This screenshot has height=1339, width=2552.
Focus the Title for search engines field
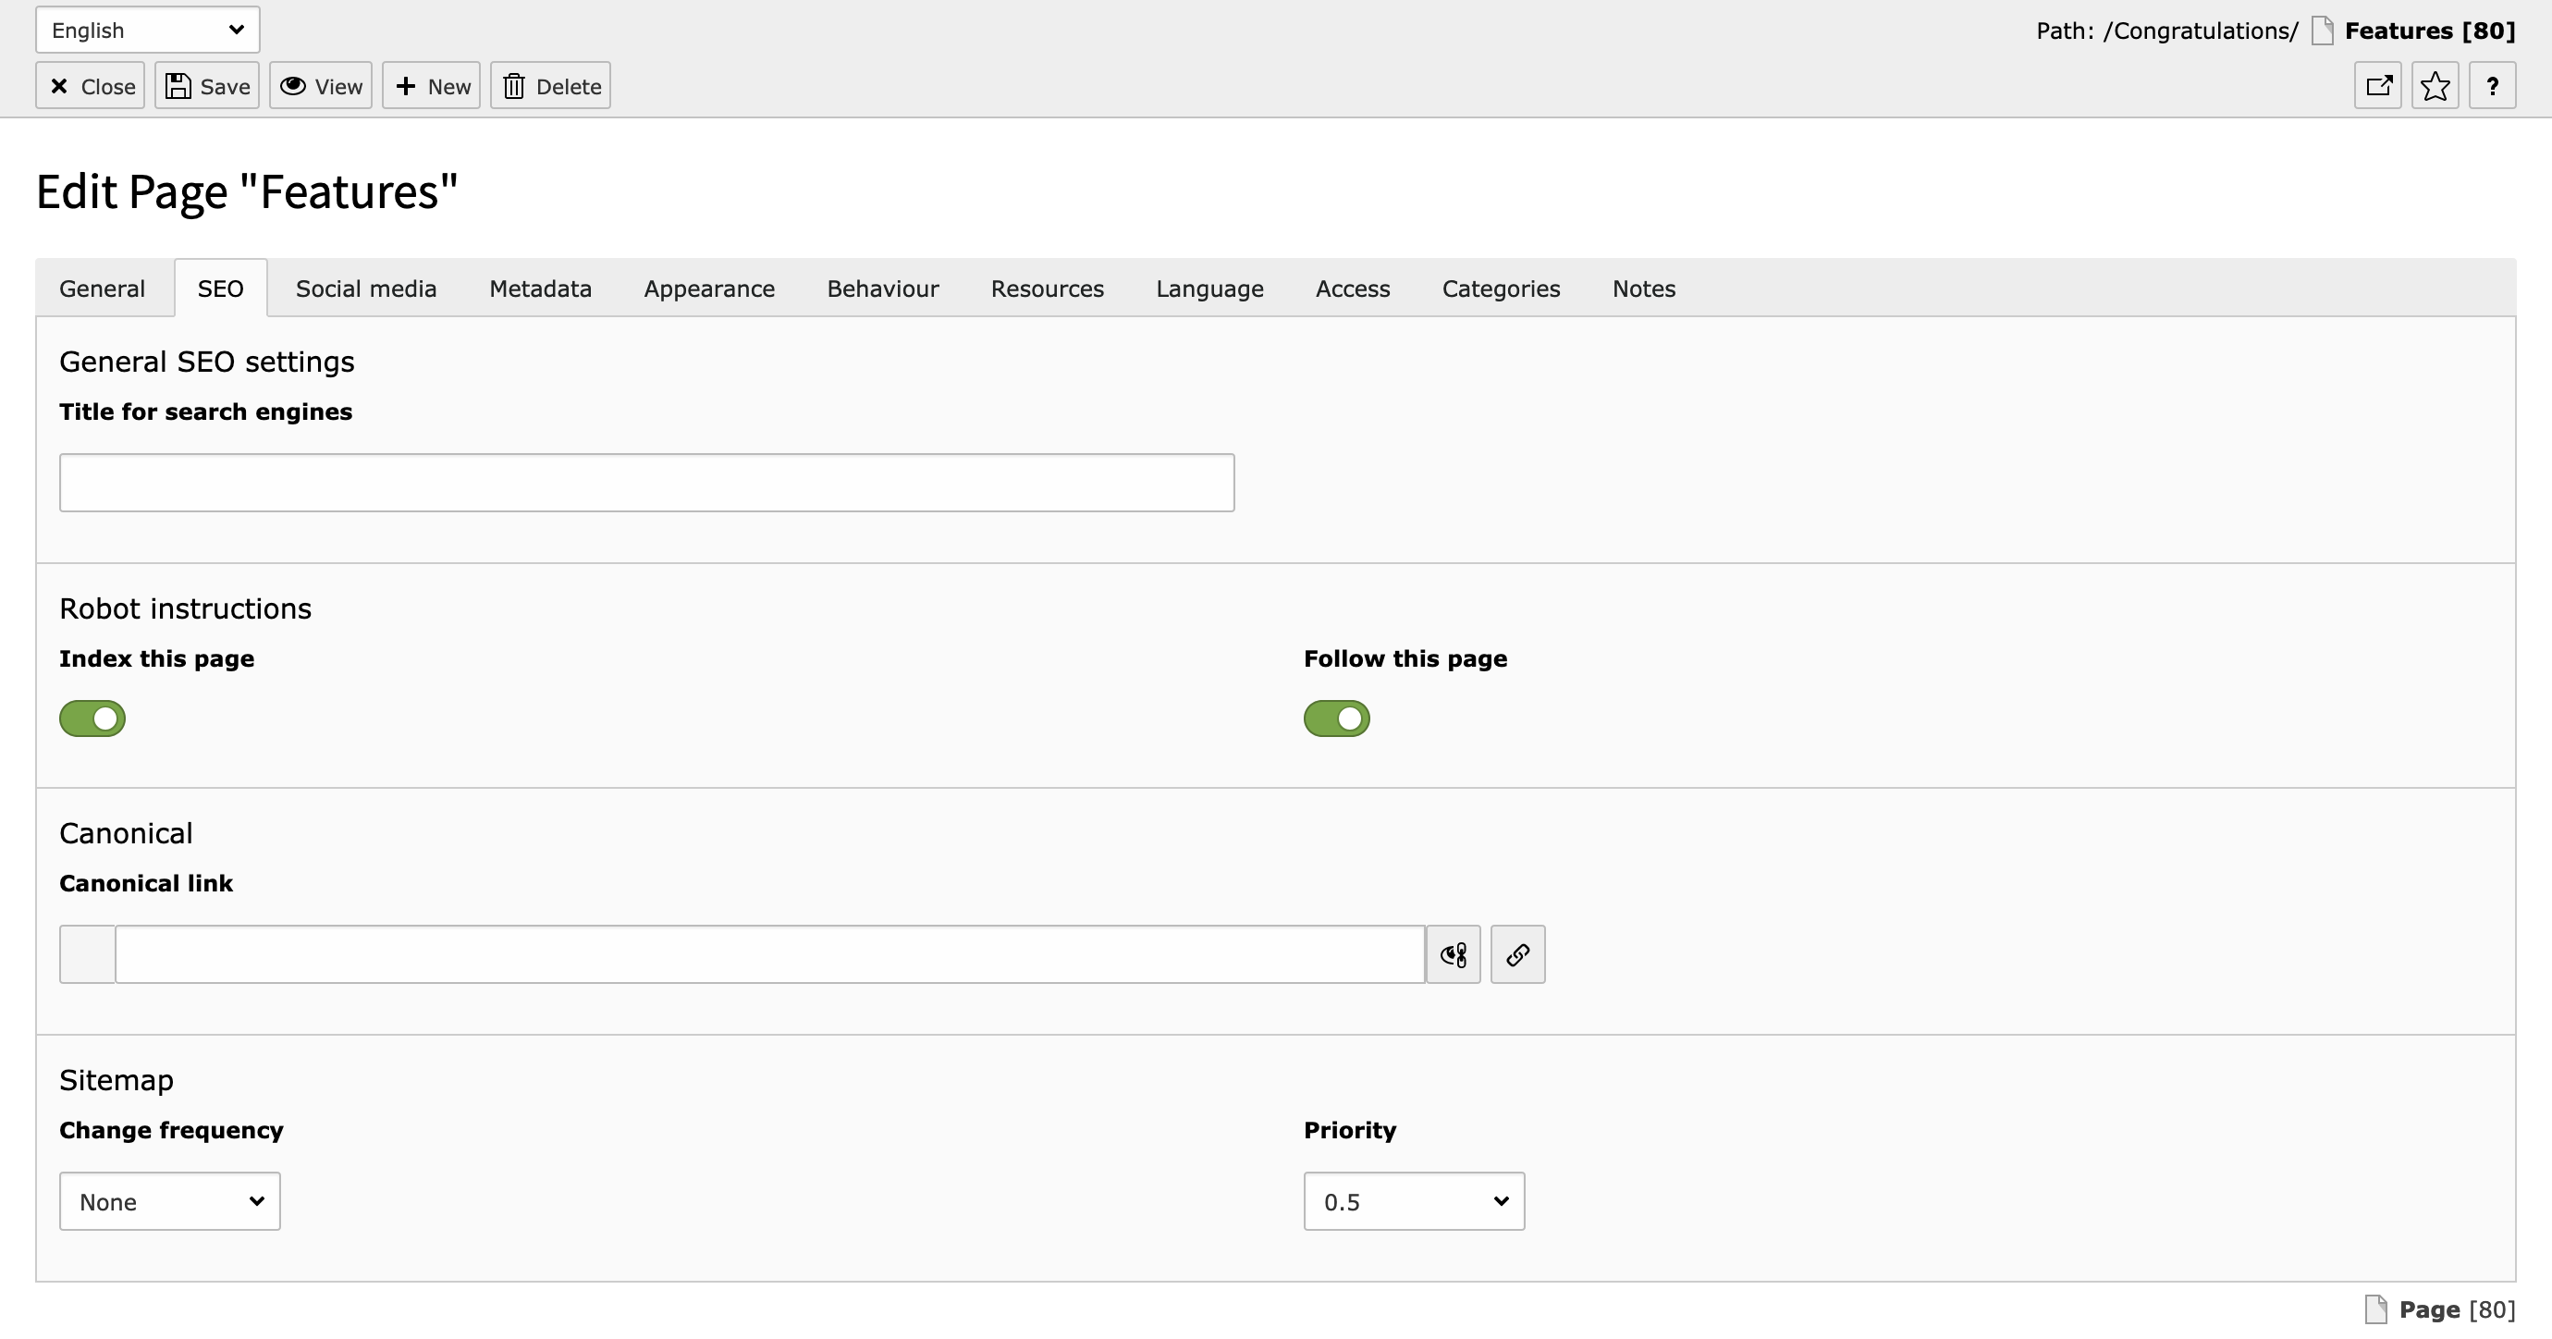tap(646, 483)
